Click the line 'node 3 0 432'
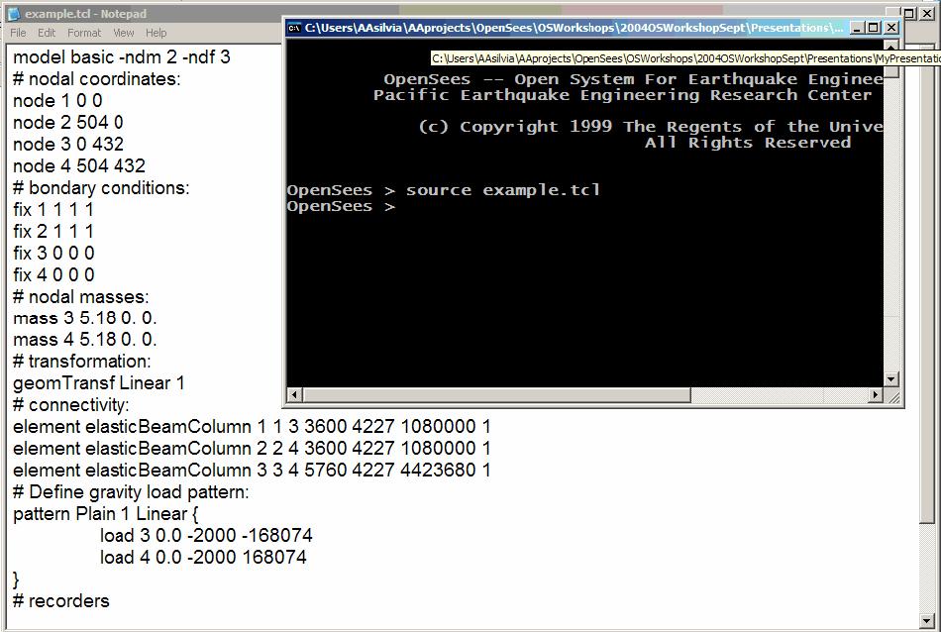Image resolution: width=941 pixels, height=632 pixels. [68, 144]
